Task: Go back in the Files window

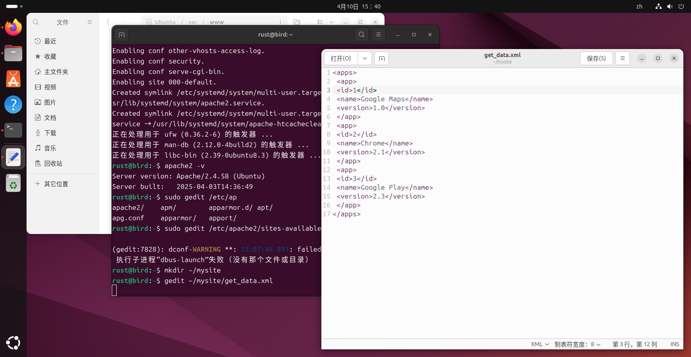Action: click(108, 22)
